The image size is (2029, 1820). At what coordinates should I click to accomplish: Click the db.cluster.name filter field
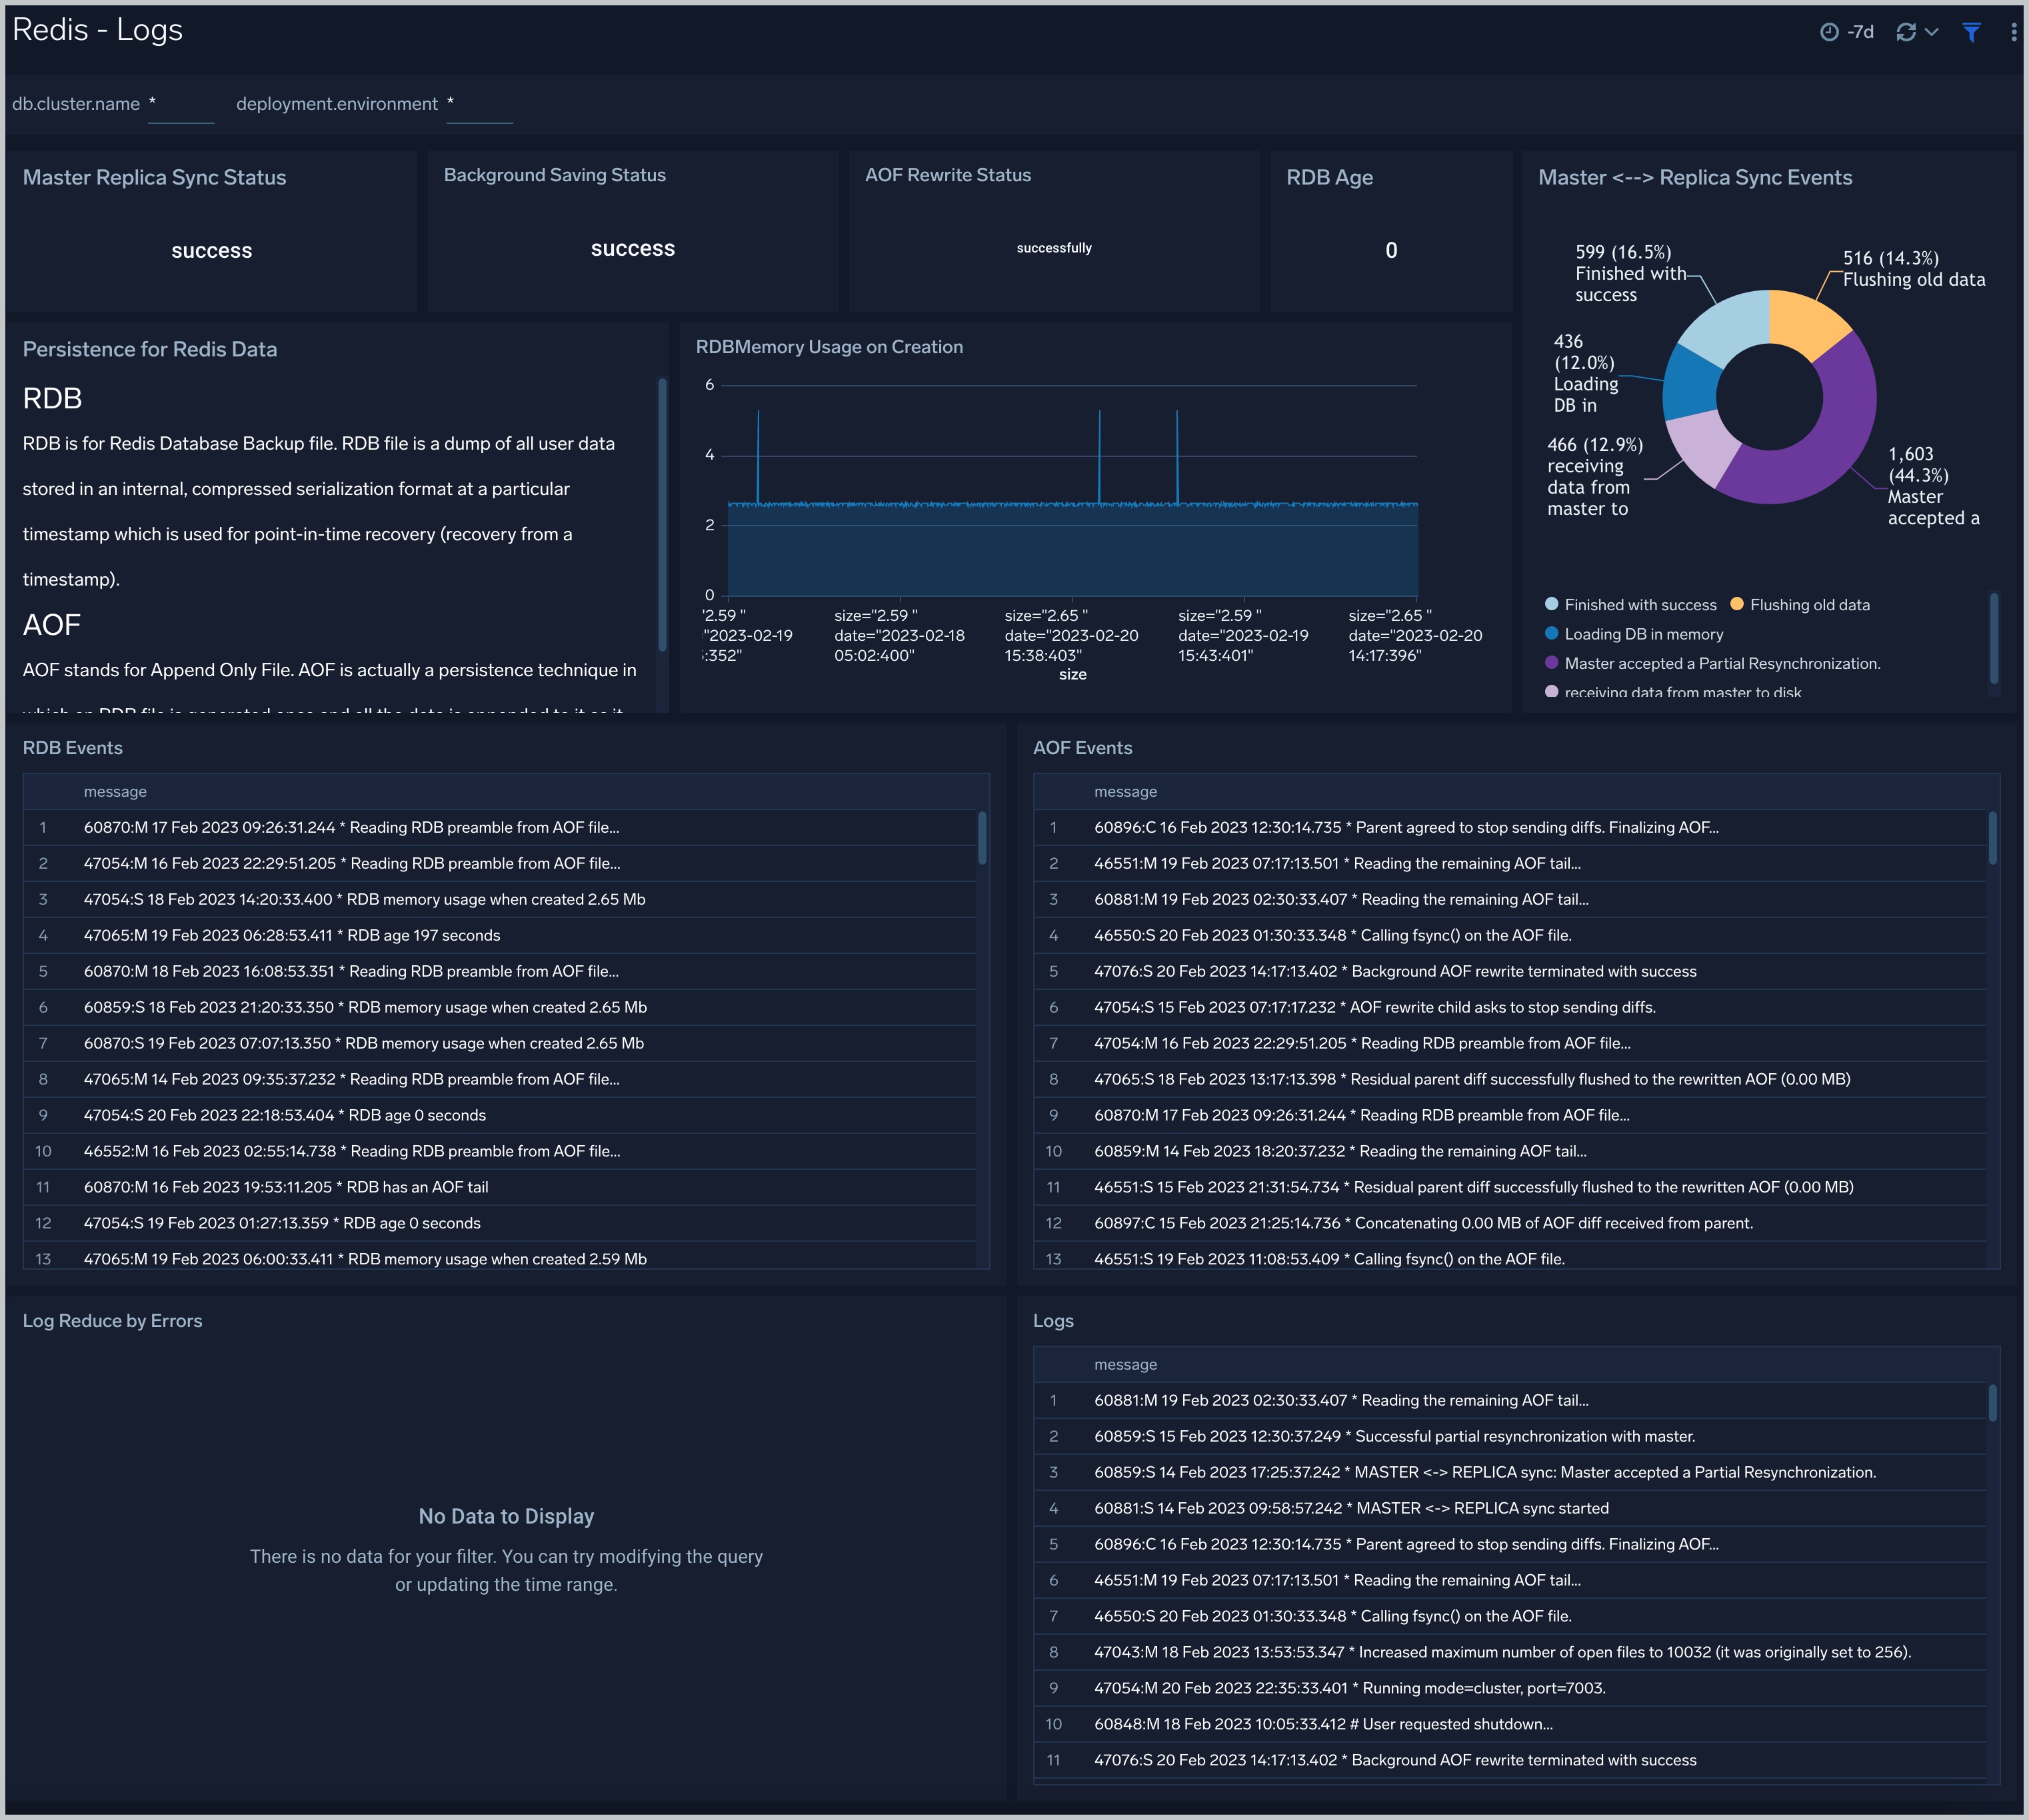[x=181, y=104]
